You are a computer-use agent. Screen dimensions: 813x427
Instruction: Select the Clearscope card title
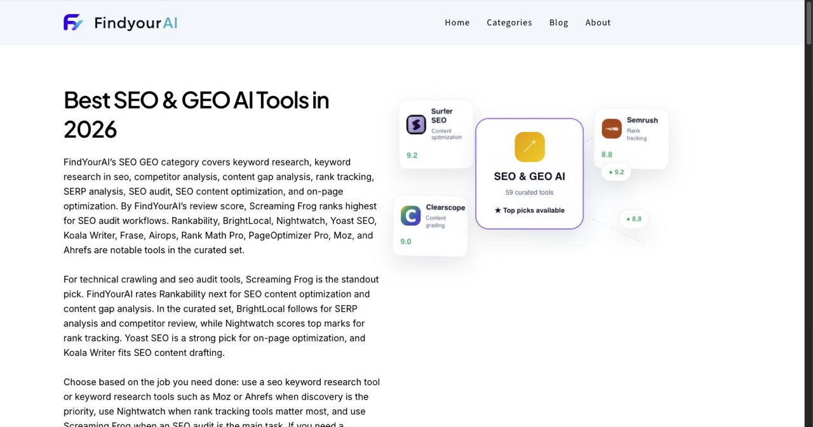[445, 207]
